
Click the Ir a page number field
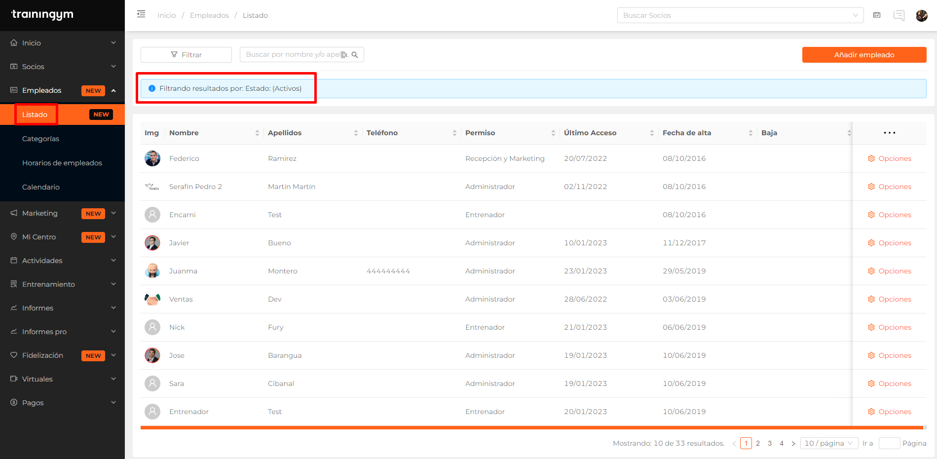(890, 443)
